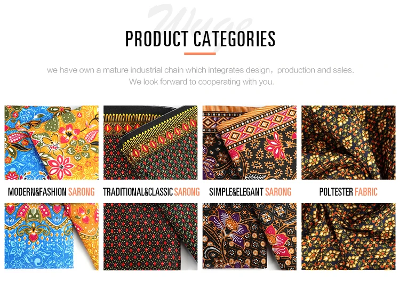The width and height of the screenshot is (400, 283).
Task: Click the Modern&Fashion Sarong label
Action: pos(51,192)
